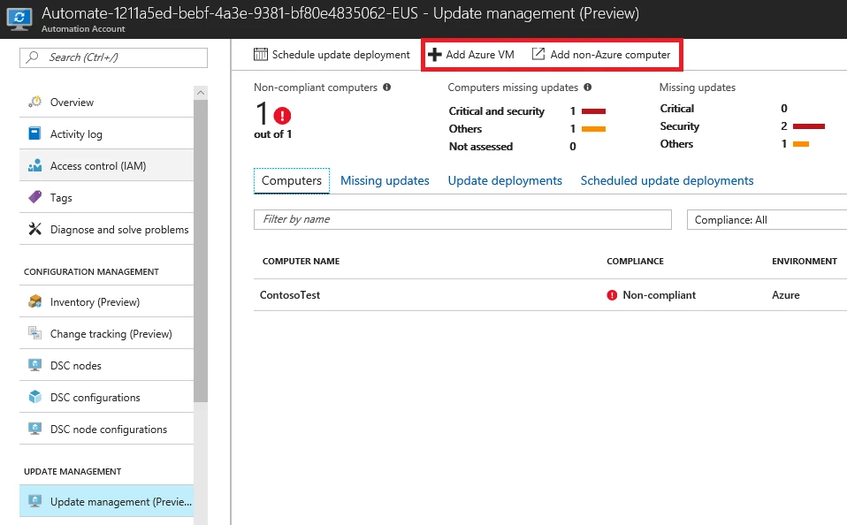Go to Scheduled update deployments tab
The width and height of the screenshot is (847, 525).
[x=668, y=180]
